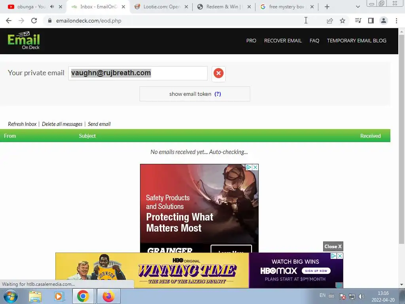Click the Grainger safety products ad
The height and width of the screenshot is (304, 405).
[x=199, y=208]
